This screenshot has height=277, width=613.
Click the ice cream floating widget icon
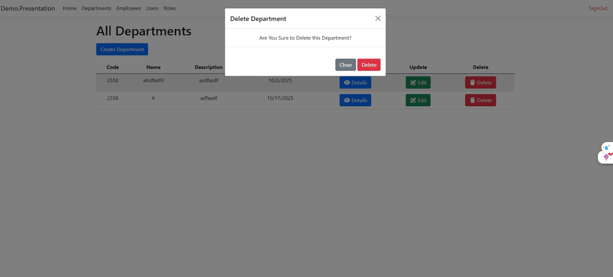pyautogui.click(x=606, y=157)
